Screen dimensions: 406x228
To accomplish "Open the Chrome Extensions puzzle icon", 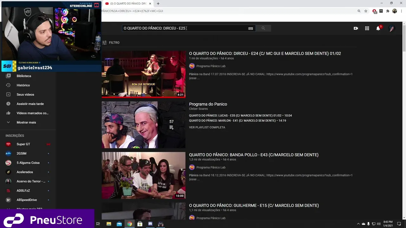I will [388, 11].
